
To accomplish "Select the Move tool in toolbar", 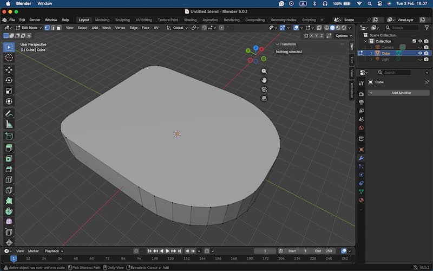I will click(x=9, y=69).
